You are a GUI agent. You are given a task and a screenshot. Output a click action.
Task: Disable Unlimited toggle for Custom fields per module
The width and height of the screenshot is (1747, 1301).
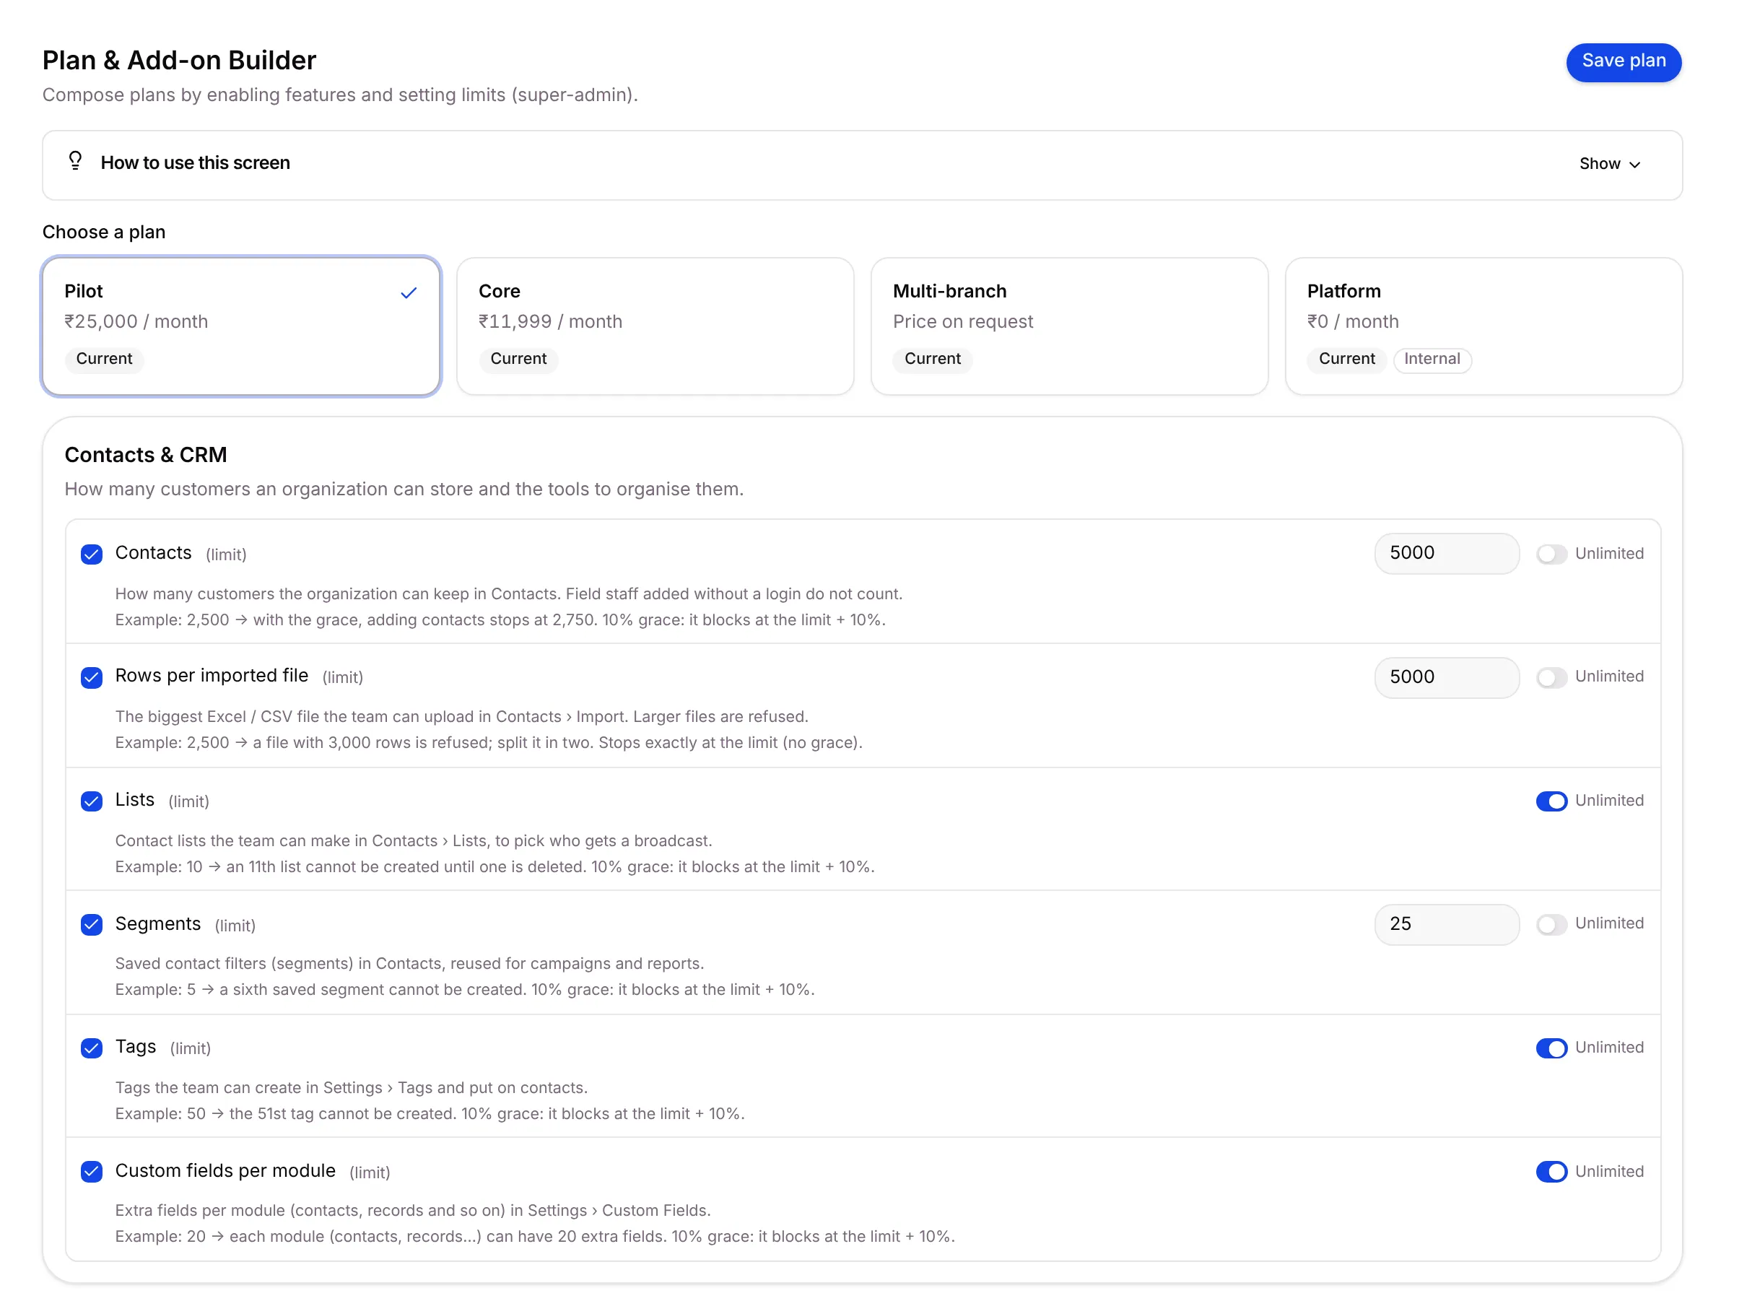click(1551, 1171)
